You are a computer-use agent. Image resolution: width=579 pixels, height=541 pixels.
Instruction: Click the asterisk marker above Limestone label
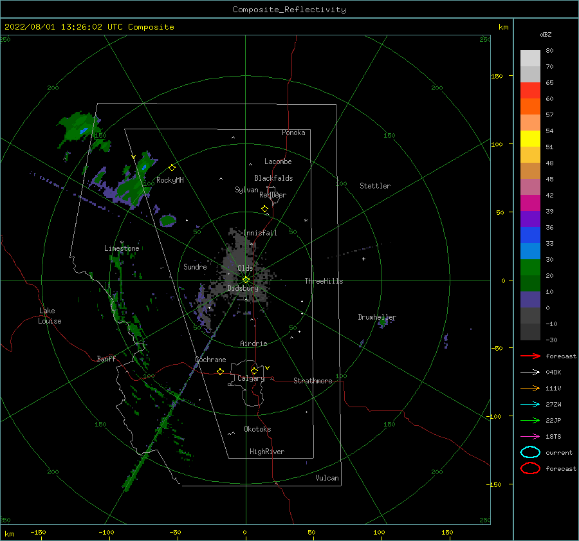[122, 243]
